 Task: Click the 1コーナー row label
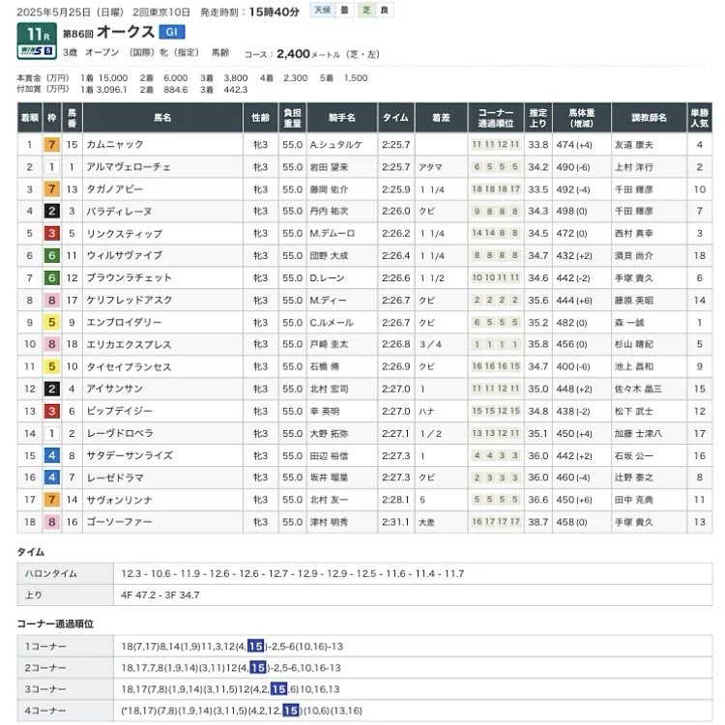pyautogui.click(x=45, y=646)
